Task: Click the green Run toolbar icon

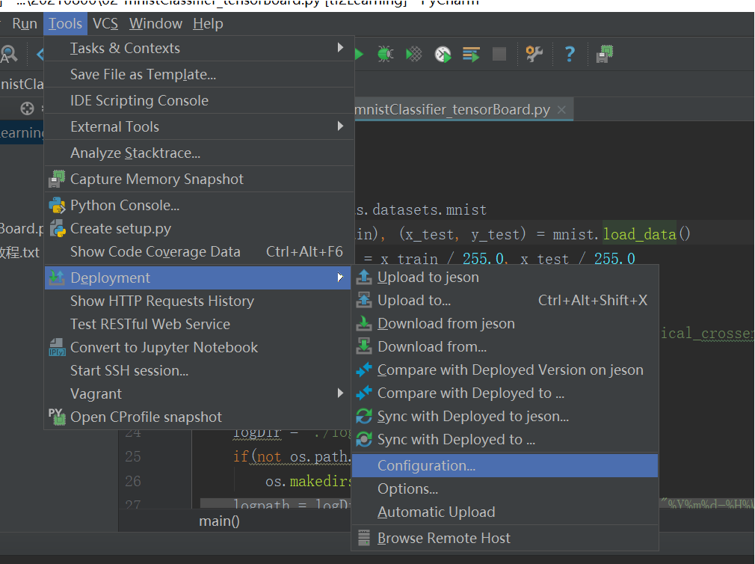Action: (x=359, y=54)
